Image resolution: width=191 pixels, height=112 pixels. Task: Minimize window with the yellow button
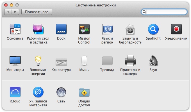point(12,5)
